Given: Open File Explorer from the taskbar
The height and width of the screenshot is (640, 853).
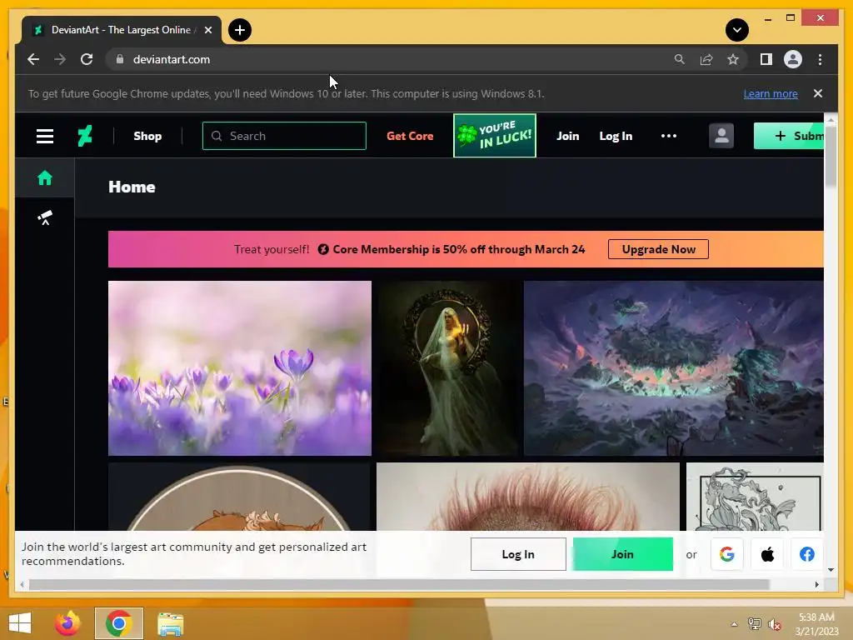Looking at the screenshot, I should [170, 623].
